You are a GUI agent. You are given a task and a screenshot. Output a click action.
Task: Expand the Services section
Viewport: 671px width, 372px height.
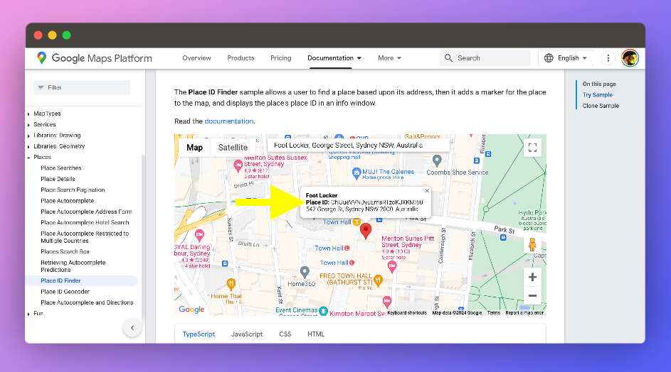(28, 125)
